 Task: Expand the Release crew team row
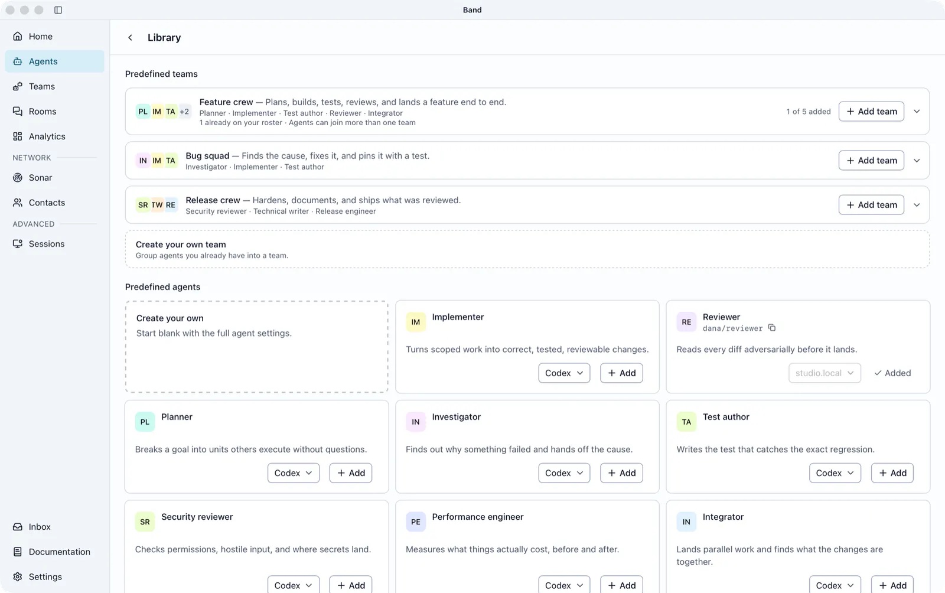(x=917, y=205)
